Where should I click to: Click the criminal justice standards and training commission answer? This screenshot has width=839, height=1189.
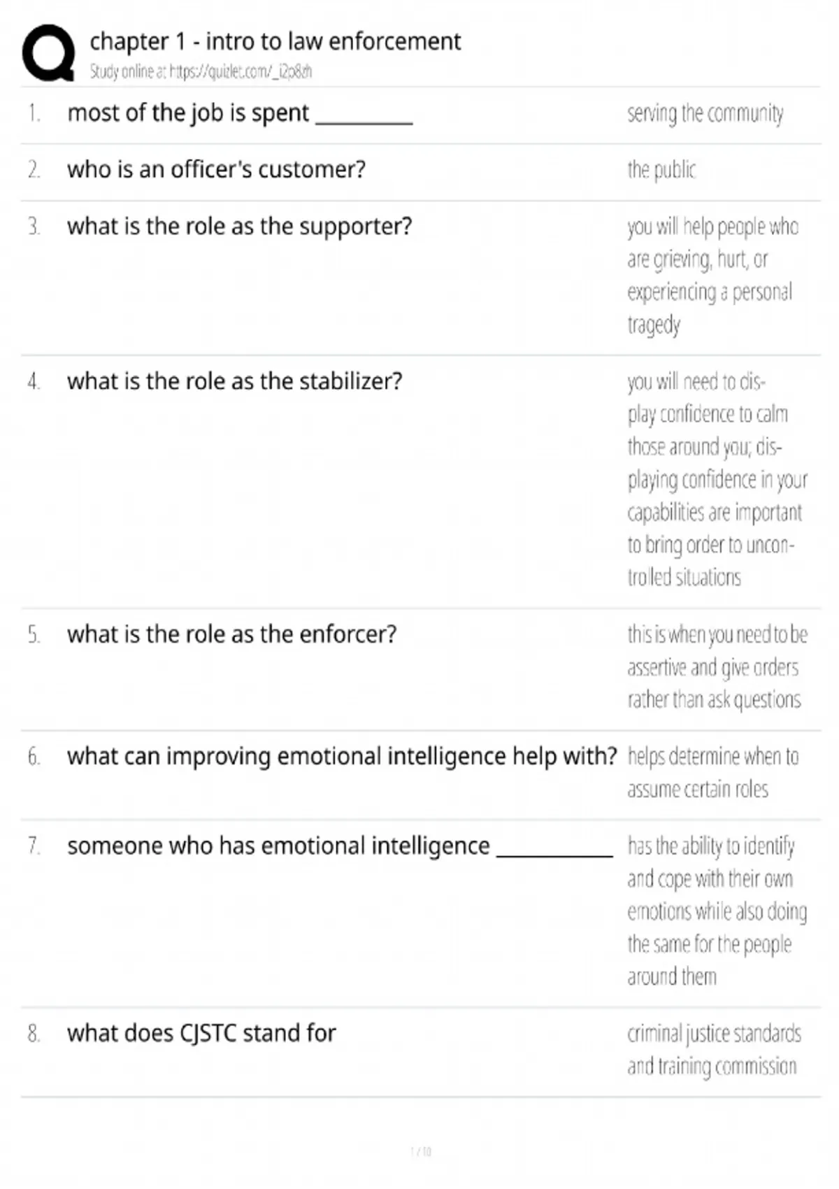click(x=713, y=1049)
